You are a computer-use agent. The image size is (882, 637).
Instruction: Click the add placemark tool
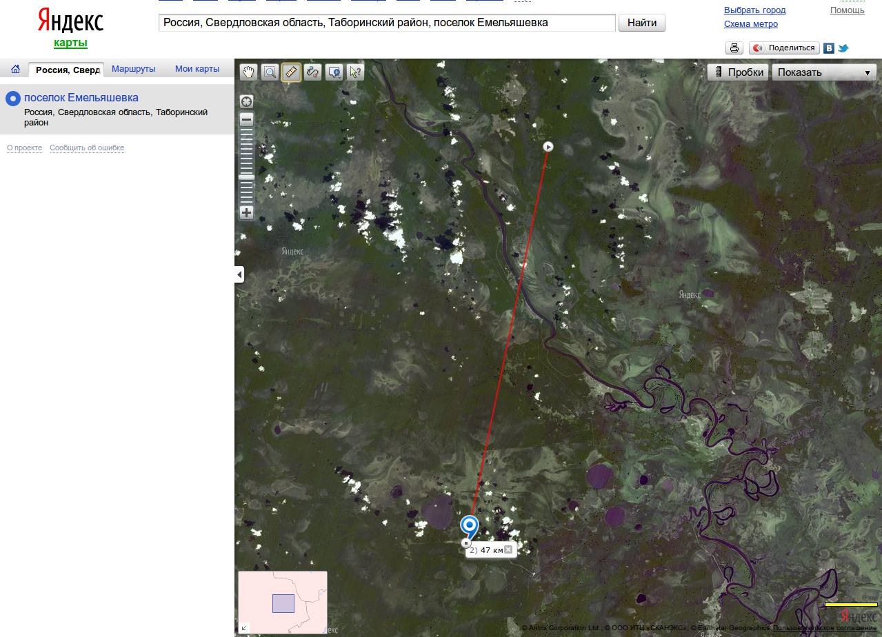pos(334,72)
